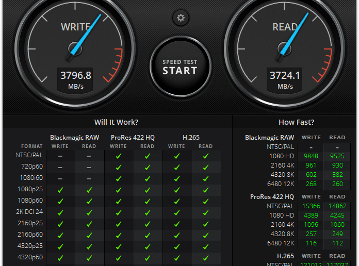The height and width of the screenshot is (266, 359).
Task: Click the 116 ProRes 6480 12K write value
Action: click(311, 243)
